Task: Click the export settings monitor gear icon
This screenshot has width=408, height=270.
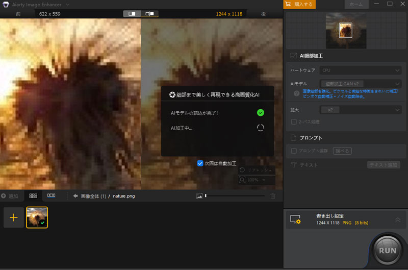Action: tap(295, 219)
